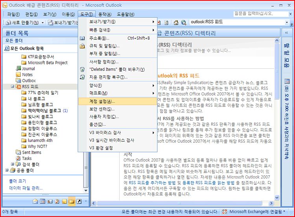Expand the 공용 폴더 tree node
Image resolution: width=295 pixels, height=217 pixels.
(7, 170)
